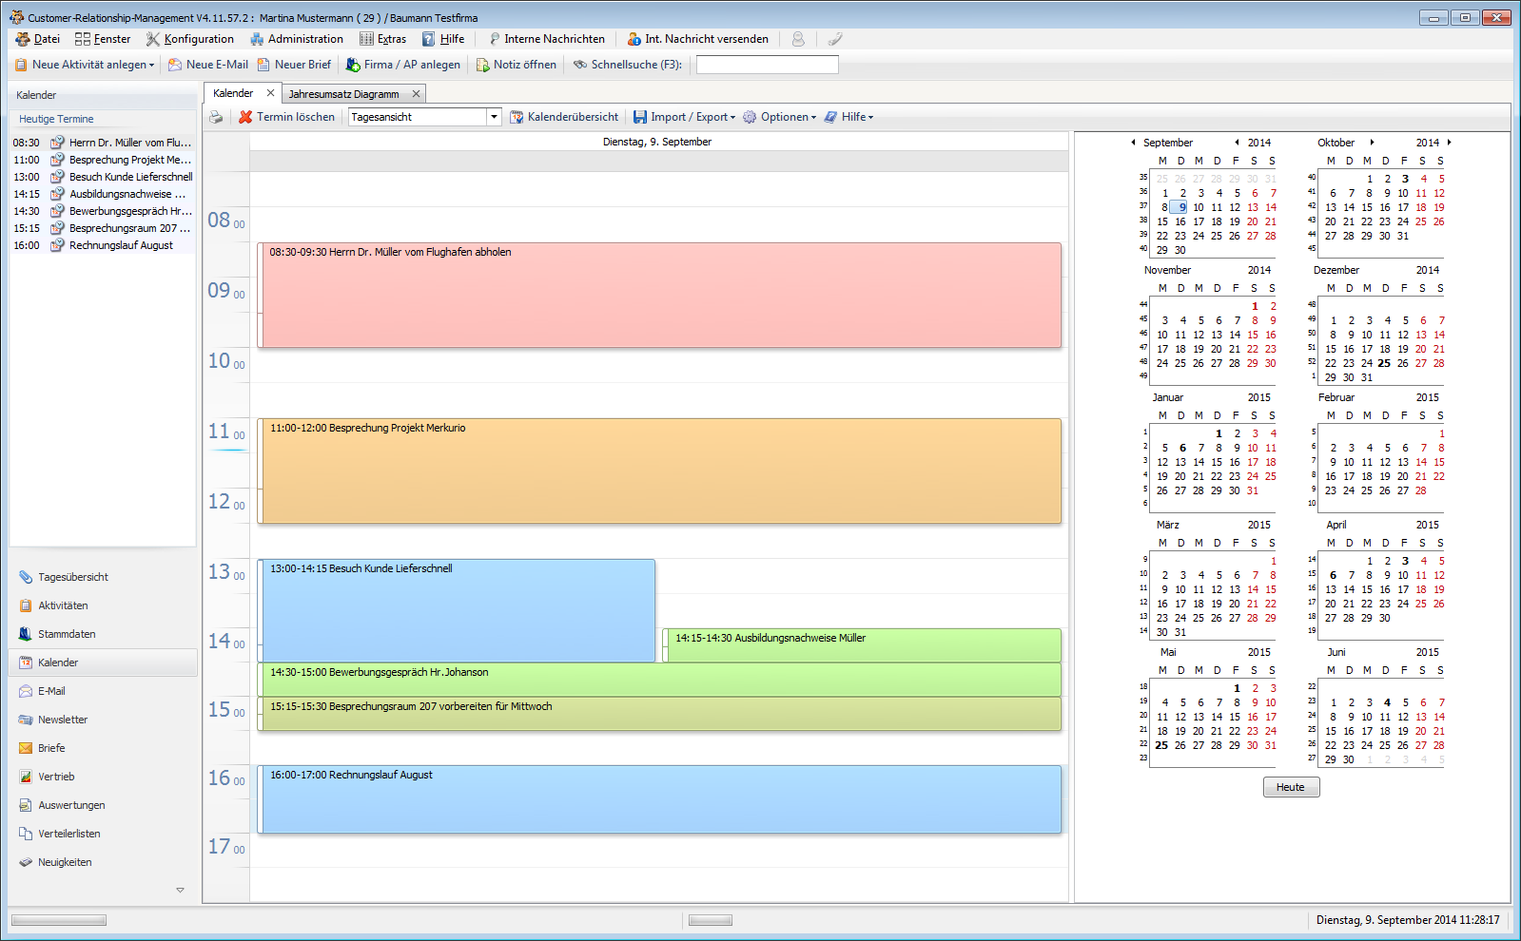Select the 13:00-14:15 Besuch Kunde Lieferschnell block
Image resolution: width=1521 pixels, height=941 pixels.
457,610
